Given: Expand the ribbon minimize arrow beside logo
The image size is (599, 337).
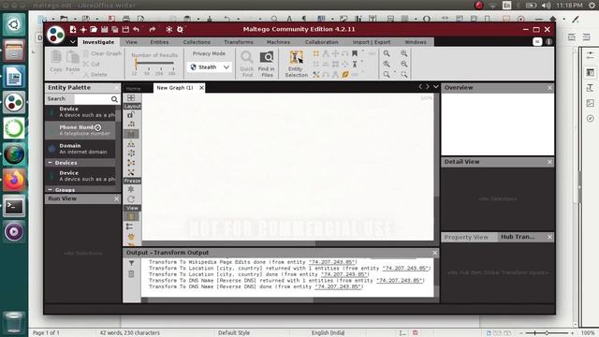Looking at the screenshot, I should click(73, 42).
